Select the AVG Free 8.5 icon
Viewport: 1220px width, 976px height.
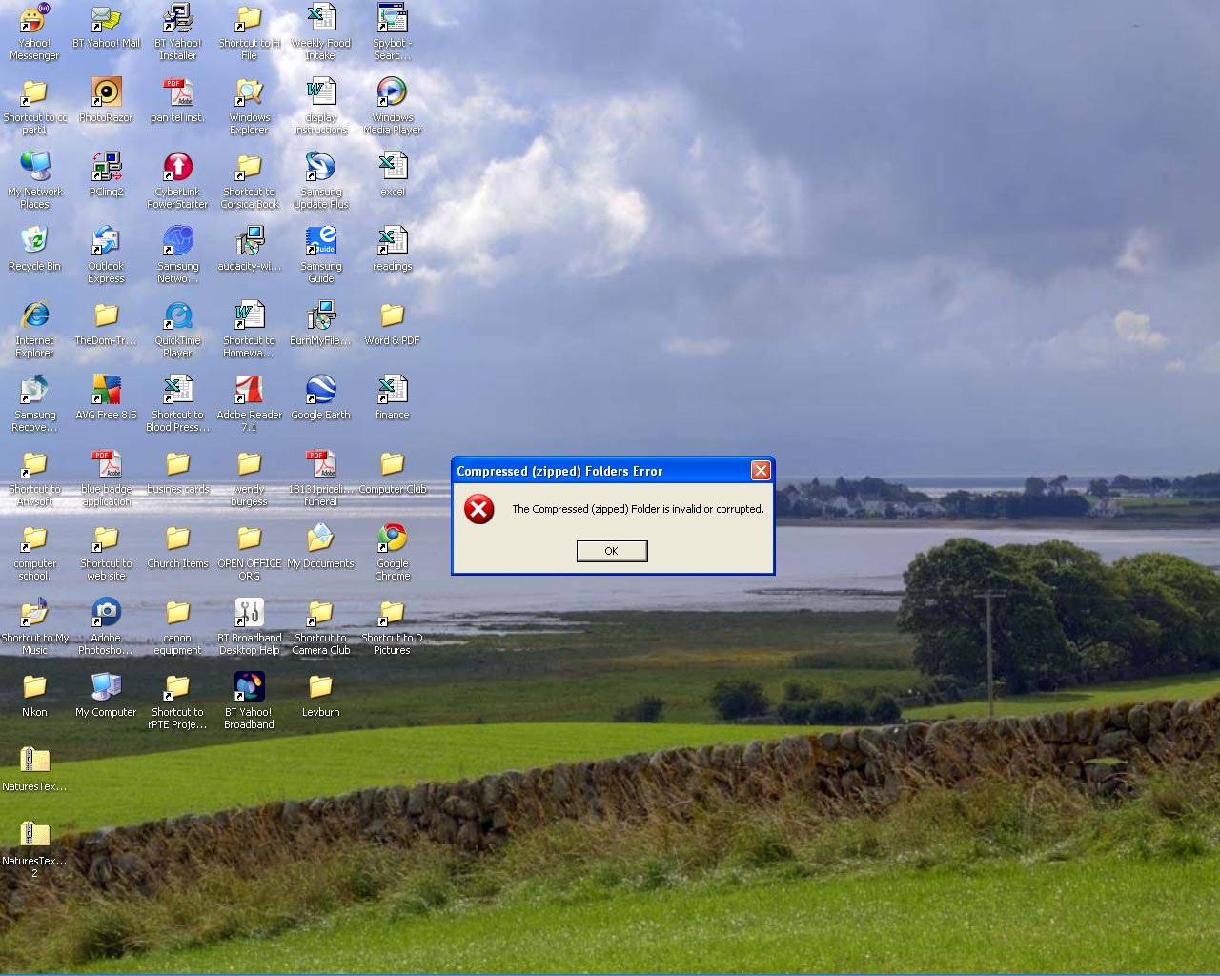pos(106,391)
